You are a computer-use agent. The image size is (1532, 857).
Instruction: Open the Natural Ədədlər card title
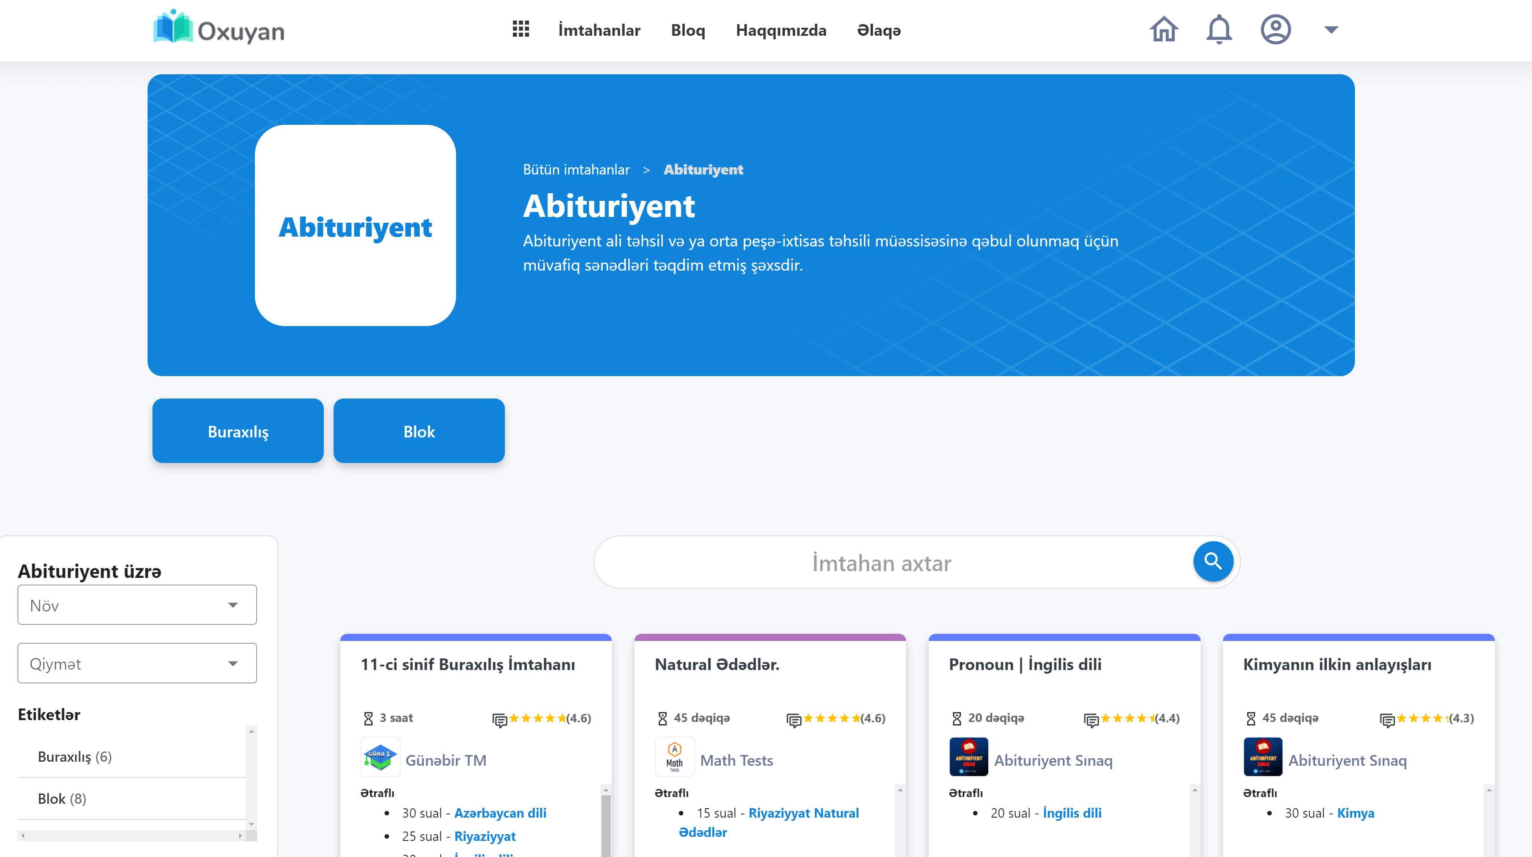coord(717,665)
